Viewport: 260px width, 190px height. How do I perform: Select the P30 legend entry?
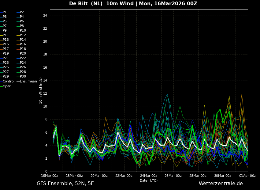(23, 77)
